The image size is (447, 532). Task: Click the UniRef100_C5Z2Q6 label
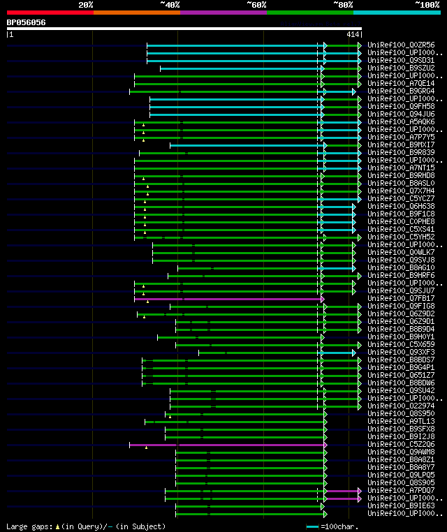pos(401,445)
